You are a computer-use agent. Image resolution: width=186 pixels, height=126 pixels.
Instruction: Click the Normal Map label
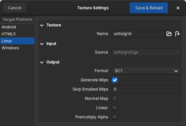[x=96, y=99]
